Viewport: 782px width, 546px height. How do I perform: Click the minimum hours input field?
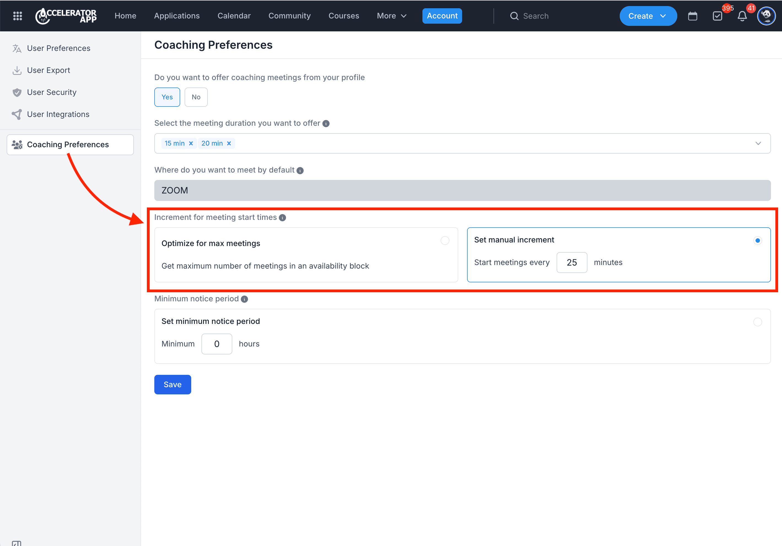pos(217,344)
